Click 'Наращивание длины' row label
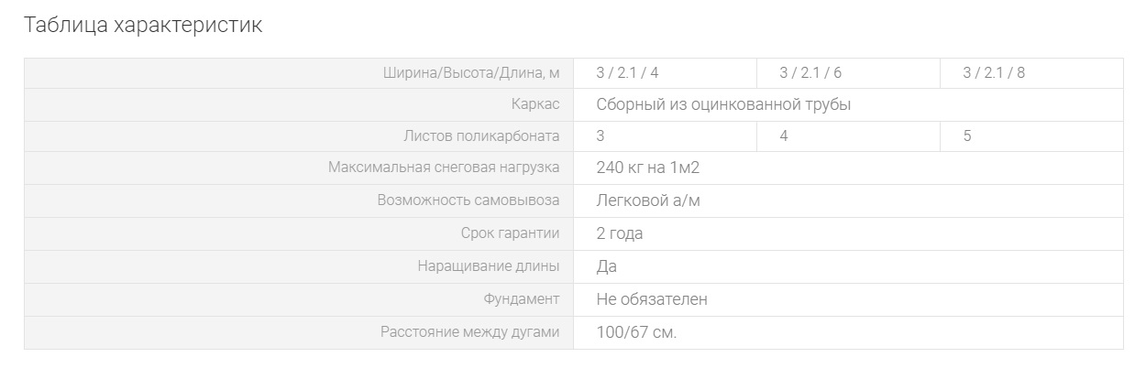 [x=488, y=266]
